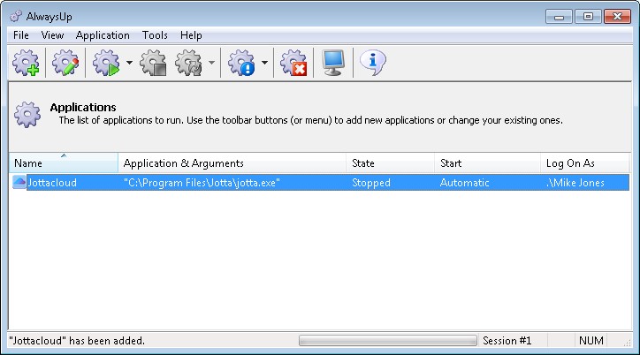Open the Help menu
The width and height of the screenshot is (640, 355).
point(191,35)
